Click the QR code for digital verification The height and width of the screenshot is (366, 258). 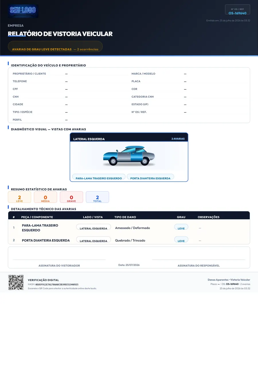16,282
